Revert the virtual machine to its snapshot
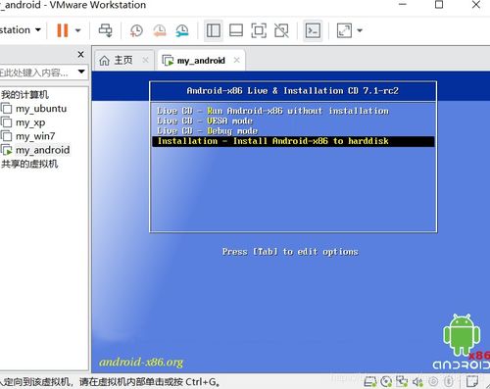Viewport: 490px width, 389px height. click(160, 30)
